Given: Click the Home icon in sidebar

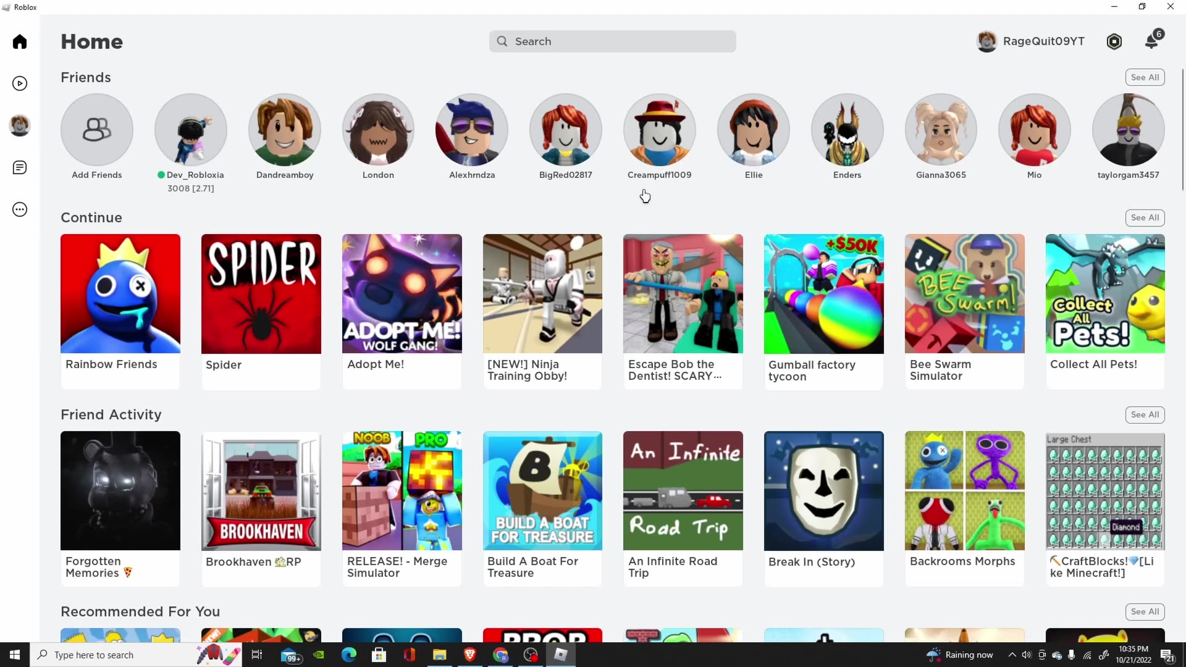Looking at the screenshot, I should 20,41.
